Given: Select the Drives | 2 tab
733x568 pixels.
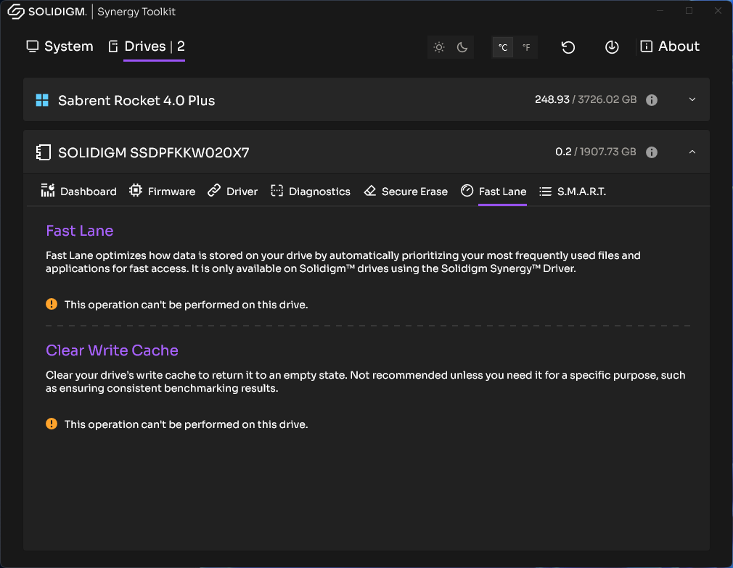Looking at the screenshot, I should click(147, 46).
